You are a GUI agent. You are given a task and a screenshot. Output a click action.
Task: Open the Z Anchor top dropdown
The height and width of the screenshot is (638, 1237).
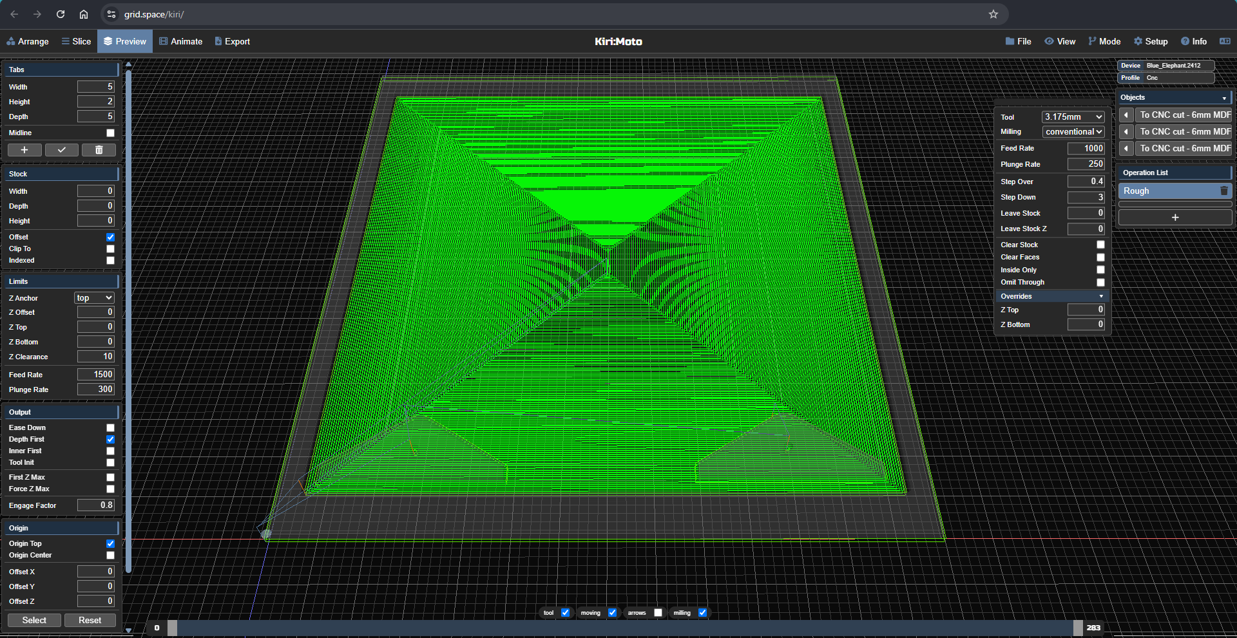click(x=94, y=298)
